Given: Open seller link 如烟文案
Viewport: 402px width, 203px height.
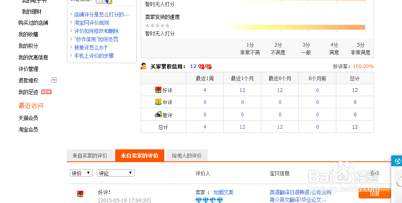Looking at the screenshot, I should coord(224,192).
